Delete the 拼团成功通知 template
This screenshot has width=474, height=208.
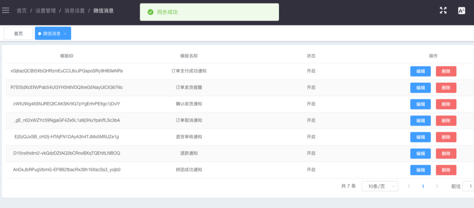tap(446, 170)
